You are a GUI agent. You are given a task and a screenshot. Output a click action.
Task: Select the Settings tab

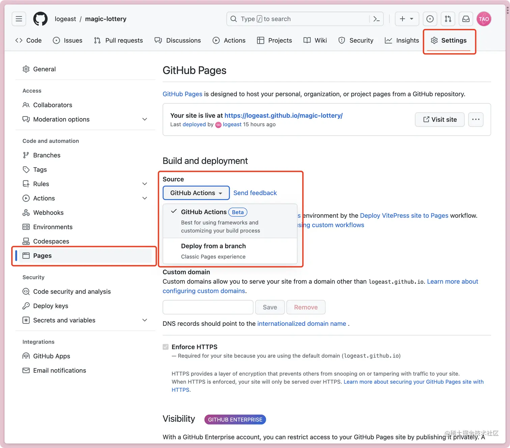449,40
